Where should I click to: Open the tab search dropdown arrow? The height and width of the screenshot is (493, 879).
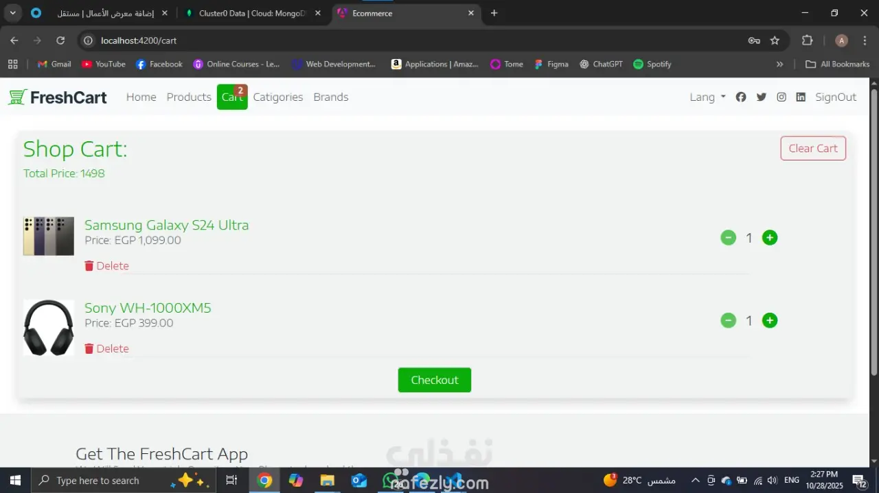tap(13, 13)
